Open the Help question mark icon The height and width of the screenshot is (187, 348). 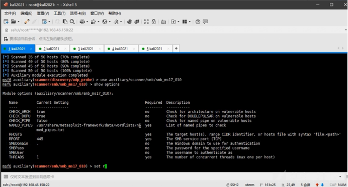(x=198, y=22)
